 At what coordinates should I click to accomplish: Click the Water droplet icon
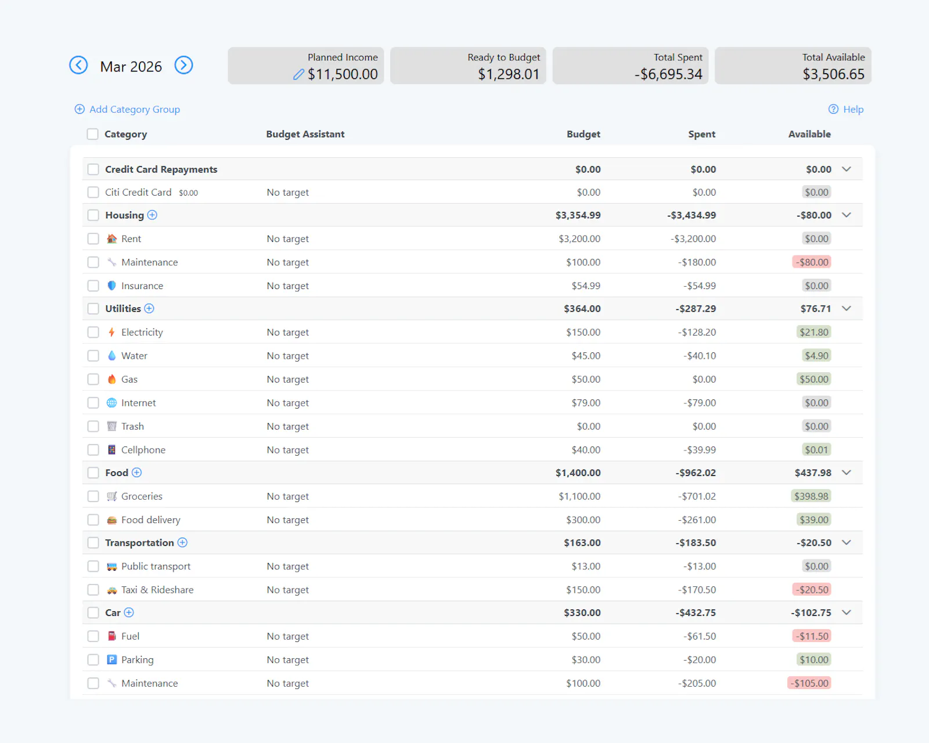tap(112, 355)
